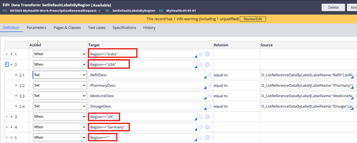Click the source field with LabelName:"Dosage"

(307, 106)
